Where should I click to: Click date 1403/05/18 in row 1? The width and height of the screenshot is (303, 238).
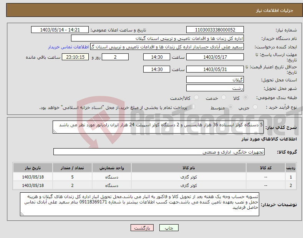(x=33, y=177)
